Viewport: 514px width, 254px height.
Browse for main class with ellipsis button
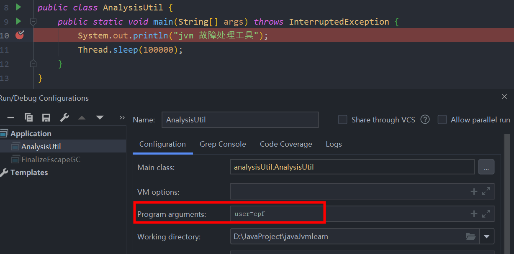(486, 167)
